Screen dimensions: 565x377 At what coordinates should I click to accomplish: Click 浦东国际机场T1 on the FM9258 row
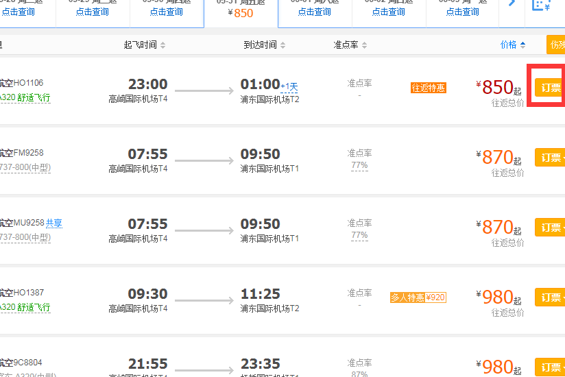tap(269, 169)
